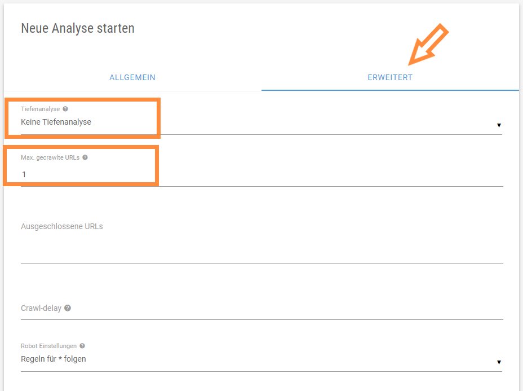Show the Crawl-delay help tooltip icon

coord(68,308)
